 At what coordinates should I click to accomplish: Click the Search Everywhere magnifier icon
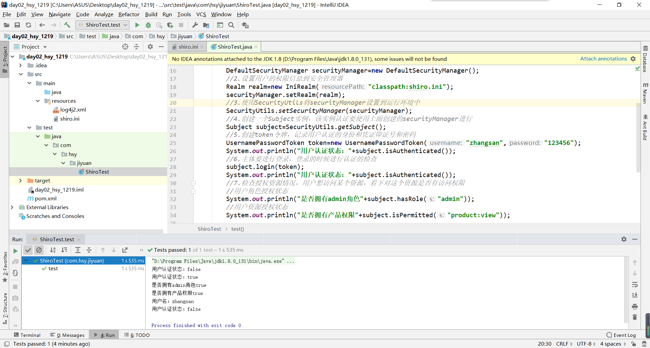tap(231, 25)
